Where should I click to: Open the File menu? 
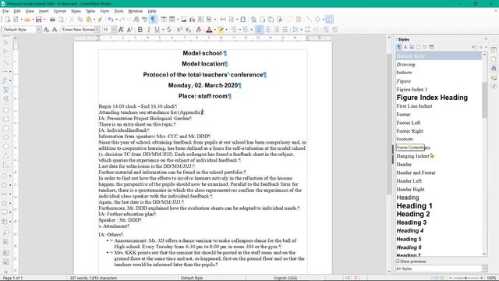pyautogui.click(x=5, y=11)
